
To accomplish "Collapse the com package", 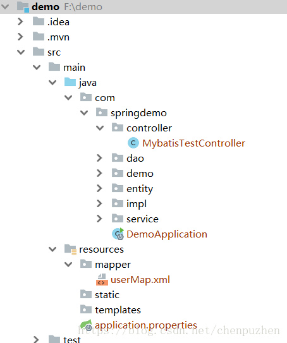I will [68, 97].
